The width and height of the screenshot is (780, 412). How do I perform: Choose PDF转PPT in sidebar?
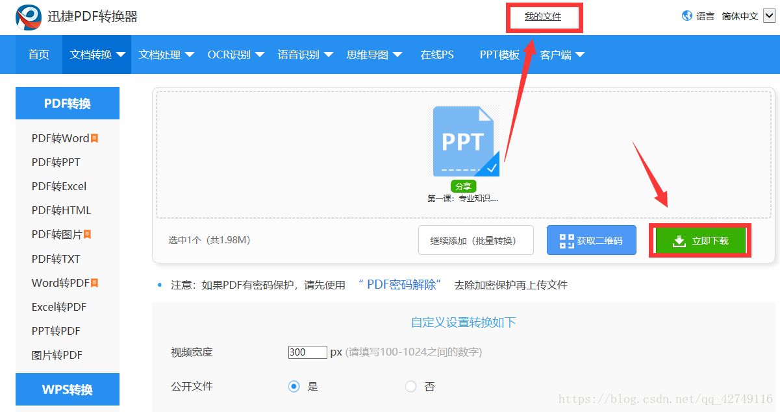click(x=56, y=162)
